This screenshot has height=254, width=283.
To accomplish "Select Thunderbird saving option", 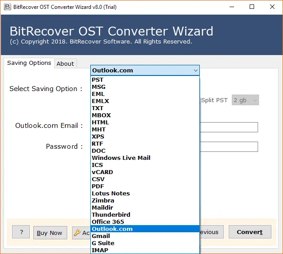I will (145, 215).
